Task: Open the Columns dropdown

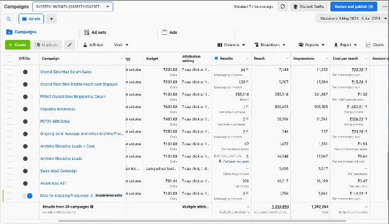Action: click(x=231, y=45)
